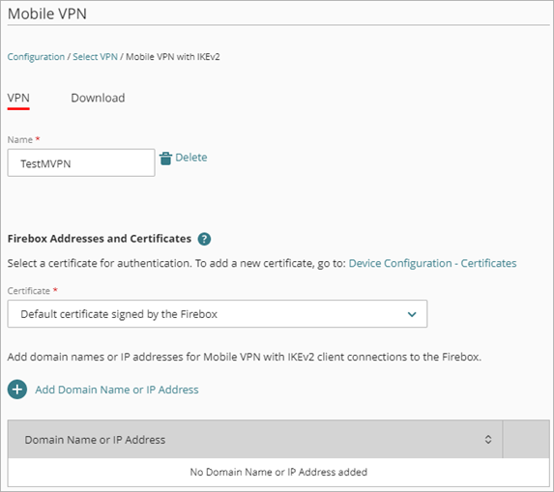Screen dimensions: 554x492
Task: Click the Mobile VPN with IKEv2 breadcrumb text
Action: point(173,57)
